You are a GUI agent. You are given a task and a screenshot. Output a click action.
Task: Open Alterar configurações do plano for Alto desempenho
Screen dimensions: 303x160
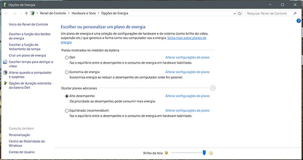(x=188, y=96)
